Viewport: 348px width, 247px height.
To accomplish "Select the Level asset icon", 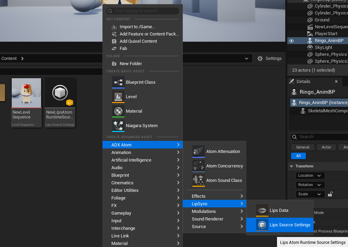I will coord(118,97).
